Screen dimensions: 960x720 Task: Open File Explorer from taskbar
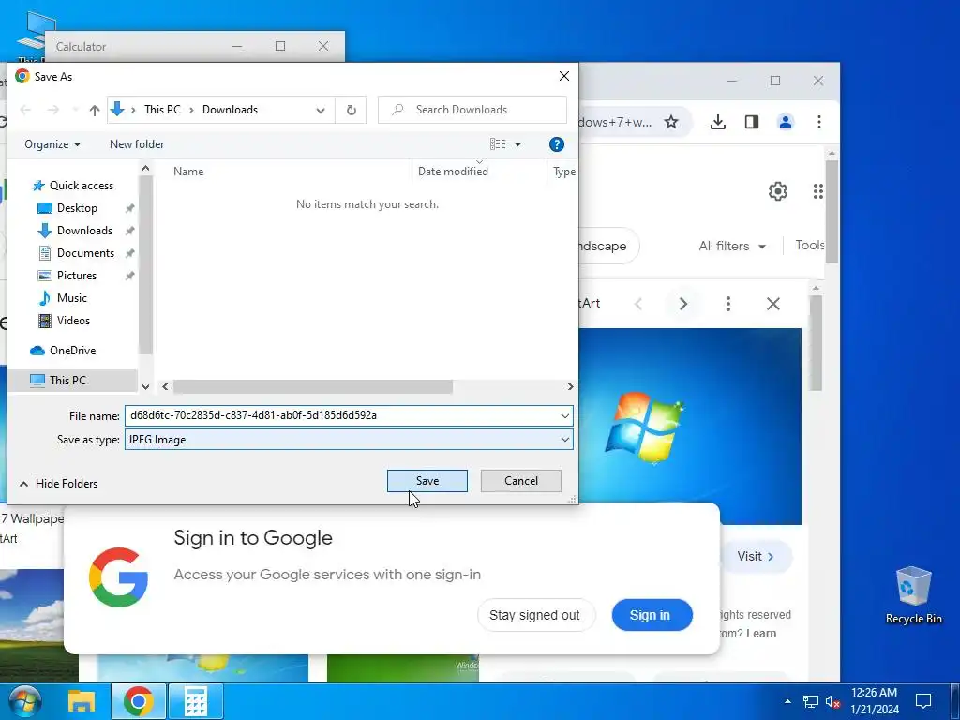pos(82,701)
